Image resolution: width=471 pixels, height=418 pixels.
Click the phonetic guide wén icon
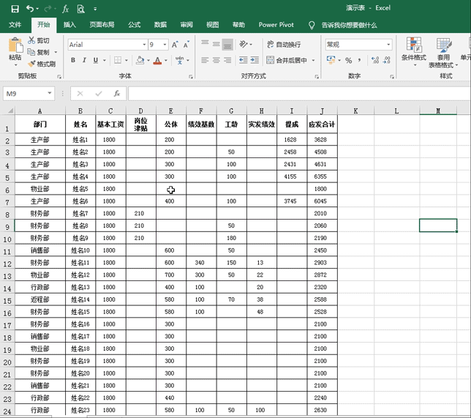(x=180, y=60)
